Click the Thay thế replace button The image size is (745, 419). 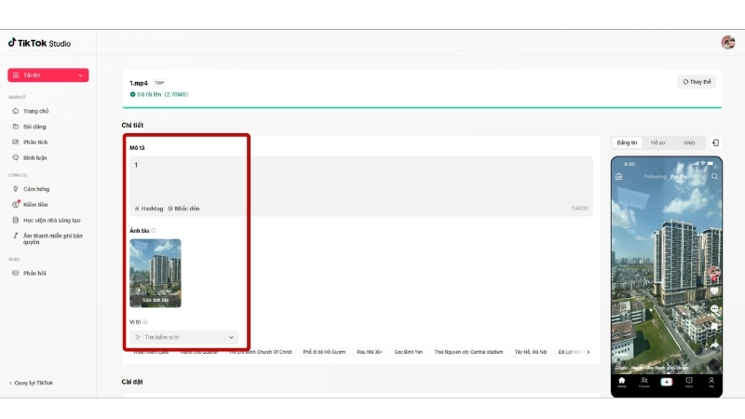[697, 82]
